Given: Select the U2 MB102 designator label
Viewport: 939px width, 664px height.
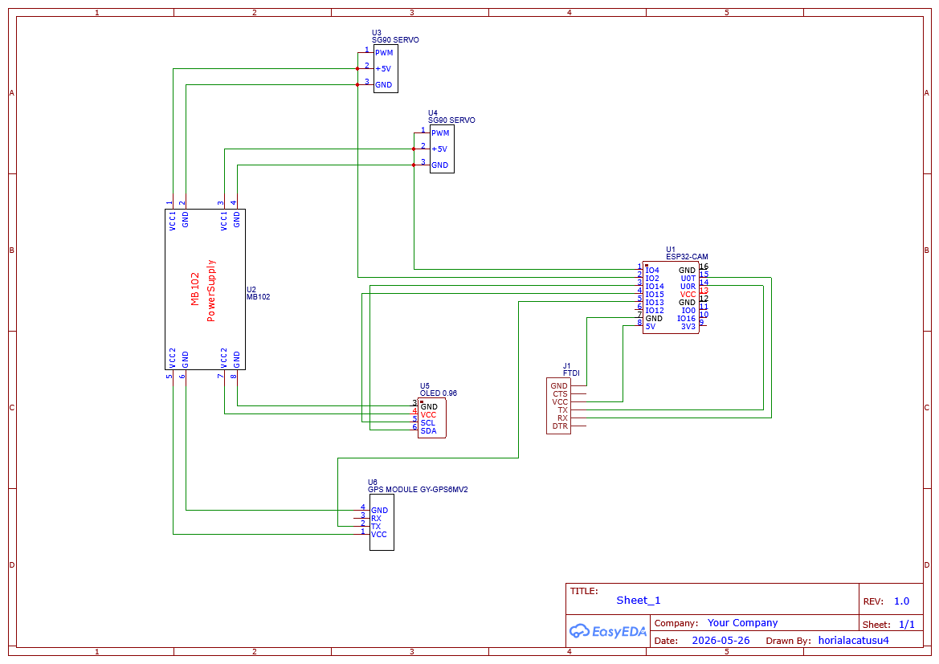Looking at the screenshot, I should pos(258,293).
